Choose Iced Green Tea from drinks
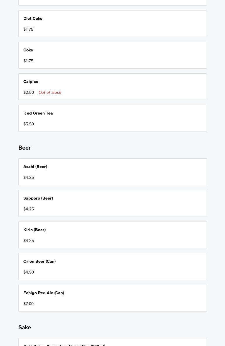Image resolution: width=225 pixels, height=346 pixels. (x=112, y=118)
